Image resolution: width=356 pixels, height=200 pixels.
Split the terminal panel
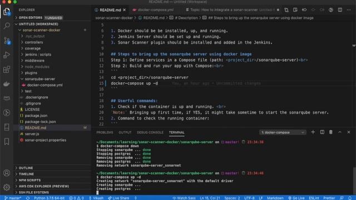coord(322,132)
